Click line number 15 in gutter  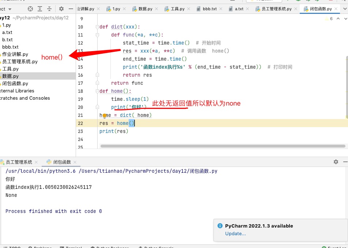pyautogui.click(x=80, y=67)
